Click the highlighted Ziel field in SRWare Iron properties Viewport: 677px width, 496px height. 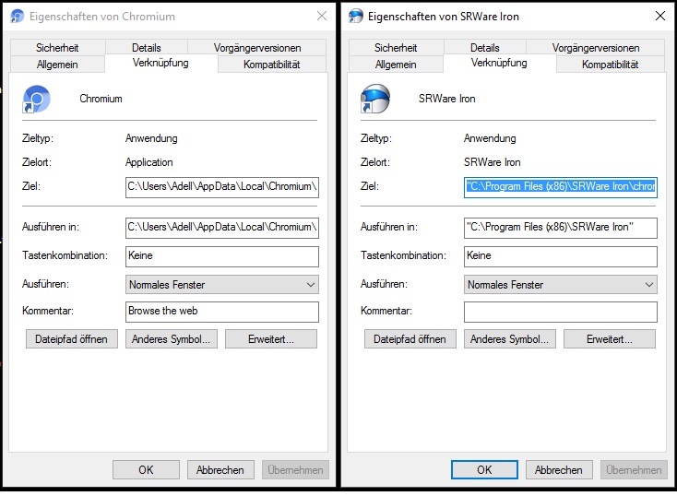point(561,187)
